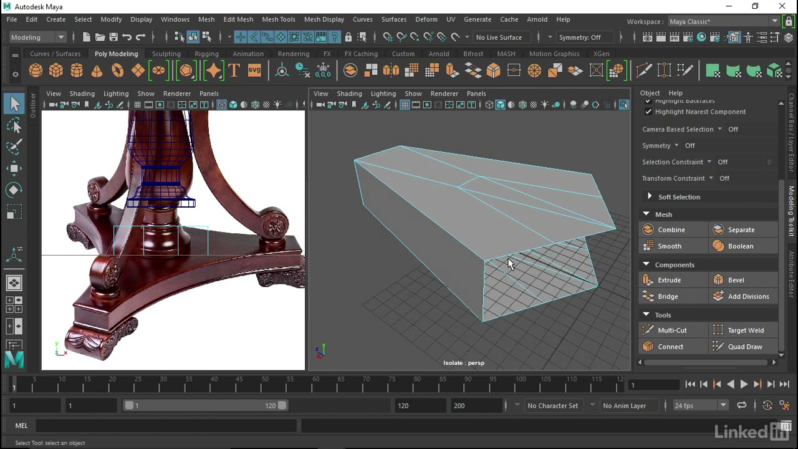798x449 pixels.
Task: Choose the Rotate tool in toolbox
Action: click(x=14, y=190)
